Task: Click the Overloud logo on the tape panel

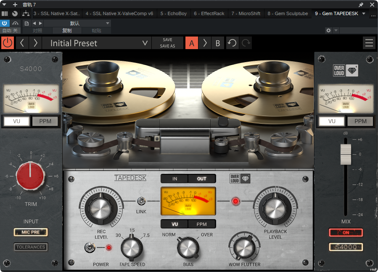Action: [x=240, y=179]
